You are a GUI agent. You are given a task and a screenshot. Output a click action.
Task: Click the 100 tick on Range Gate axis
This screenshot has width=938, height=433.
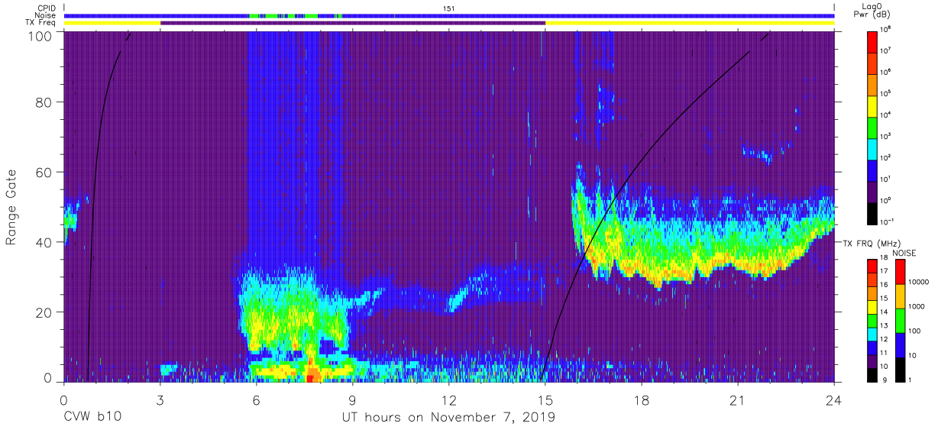point(40,35)
